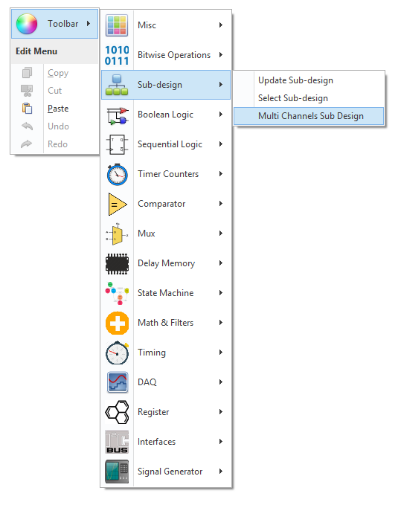The width and height of the screenshot is (401, 505).
Task: Click the Undo arrow icon
Action: point(27,126)
